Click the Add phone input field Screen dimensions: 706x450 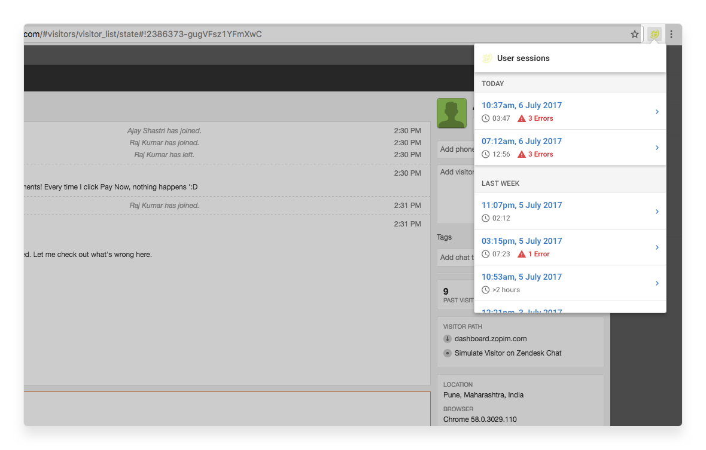[x=456, y=149]
